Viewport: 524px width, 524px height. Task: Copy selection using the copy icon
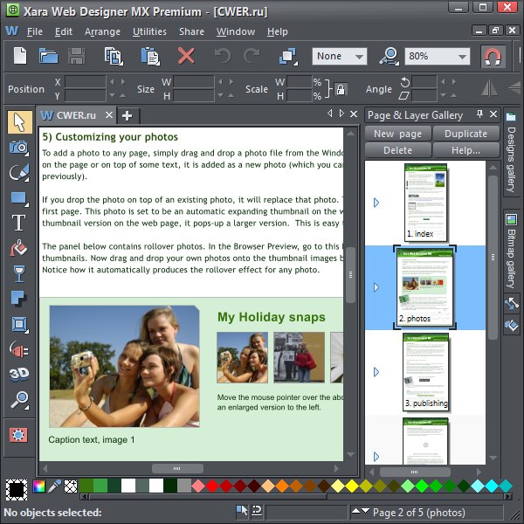tap(114, 56)
